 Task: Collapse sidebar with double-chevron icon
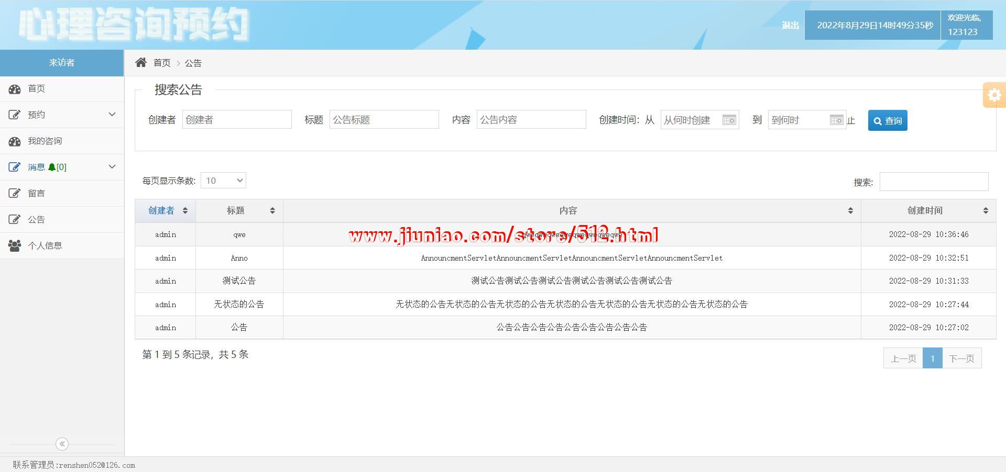[x=62, y=444]
